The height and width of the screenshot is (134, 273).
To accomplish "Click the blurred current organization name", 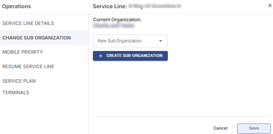I will tap(114, 26).
